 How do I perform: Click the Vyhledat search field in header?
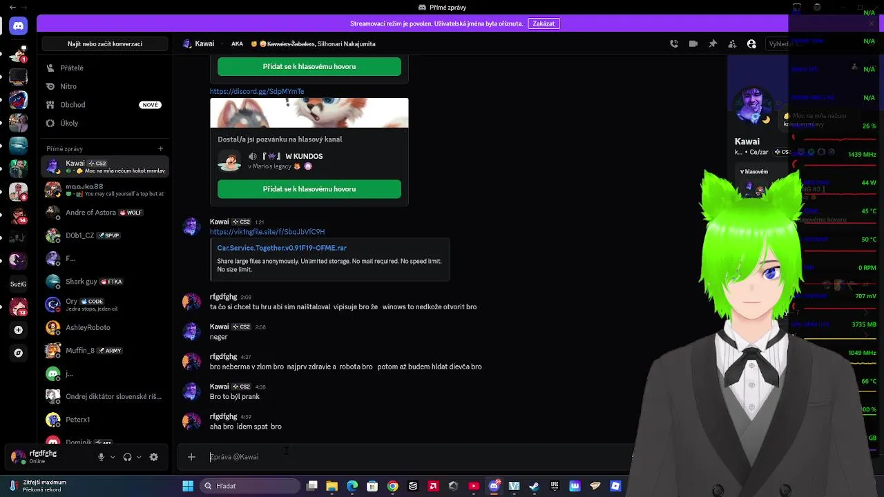(x=778, y=43)
